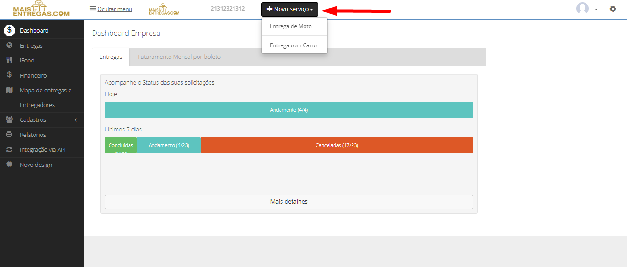Switch to the Entregas tab
The width and height of the screenshot is (627, 267).
coord(111,57)
